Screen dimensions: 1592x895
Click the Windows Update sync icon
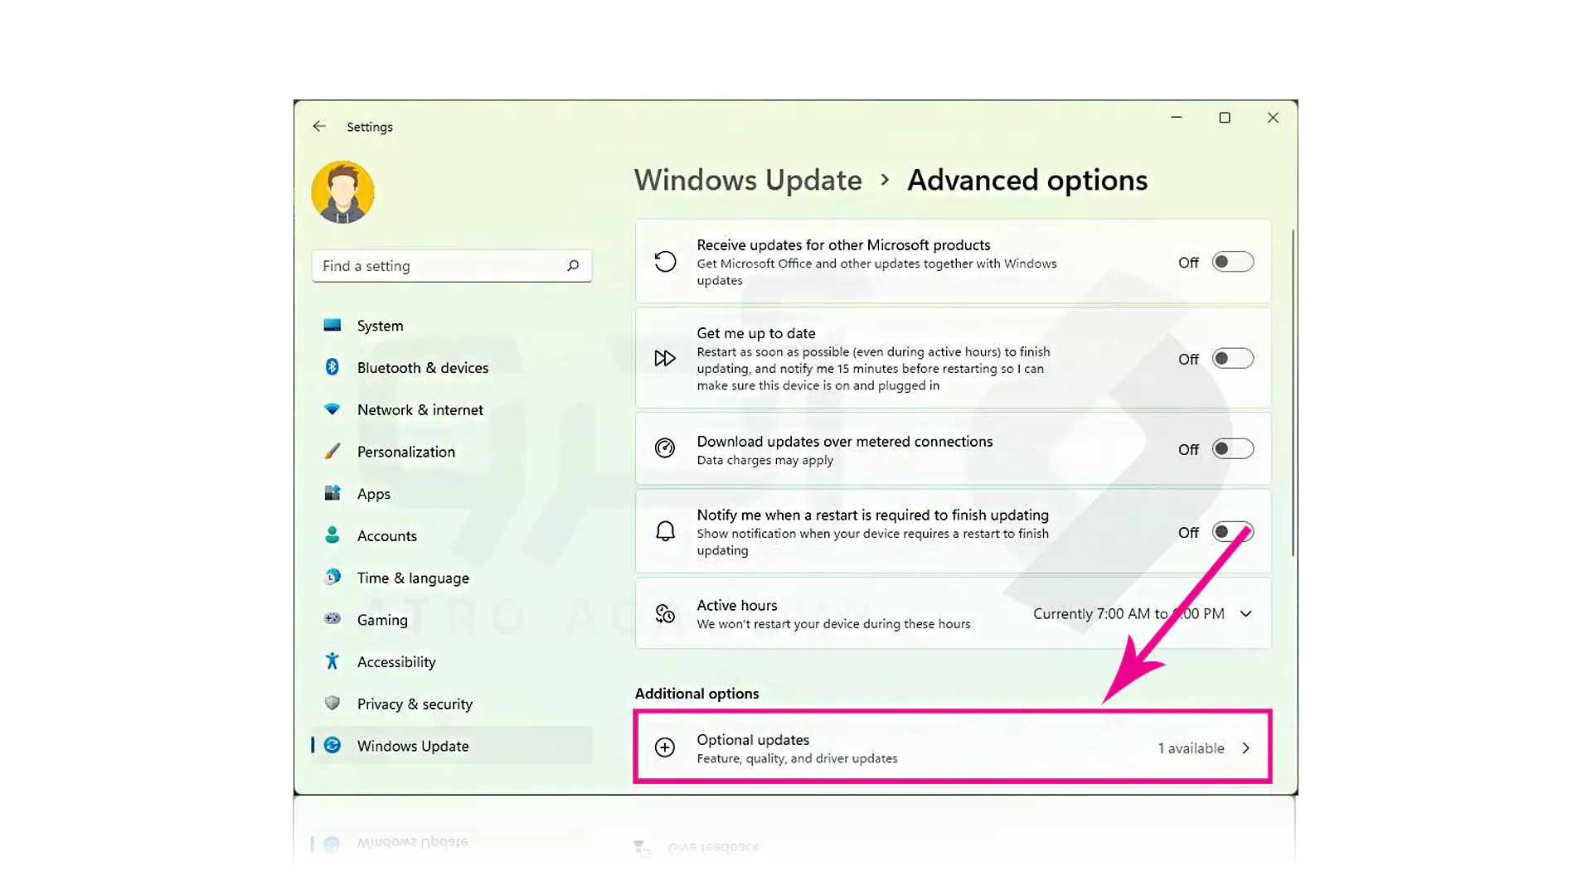pos(332,745)
